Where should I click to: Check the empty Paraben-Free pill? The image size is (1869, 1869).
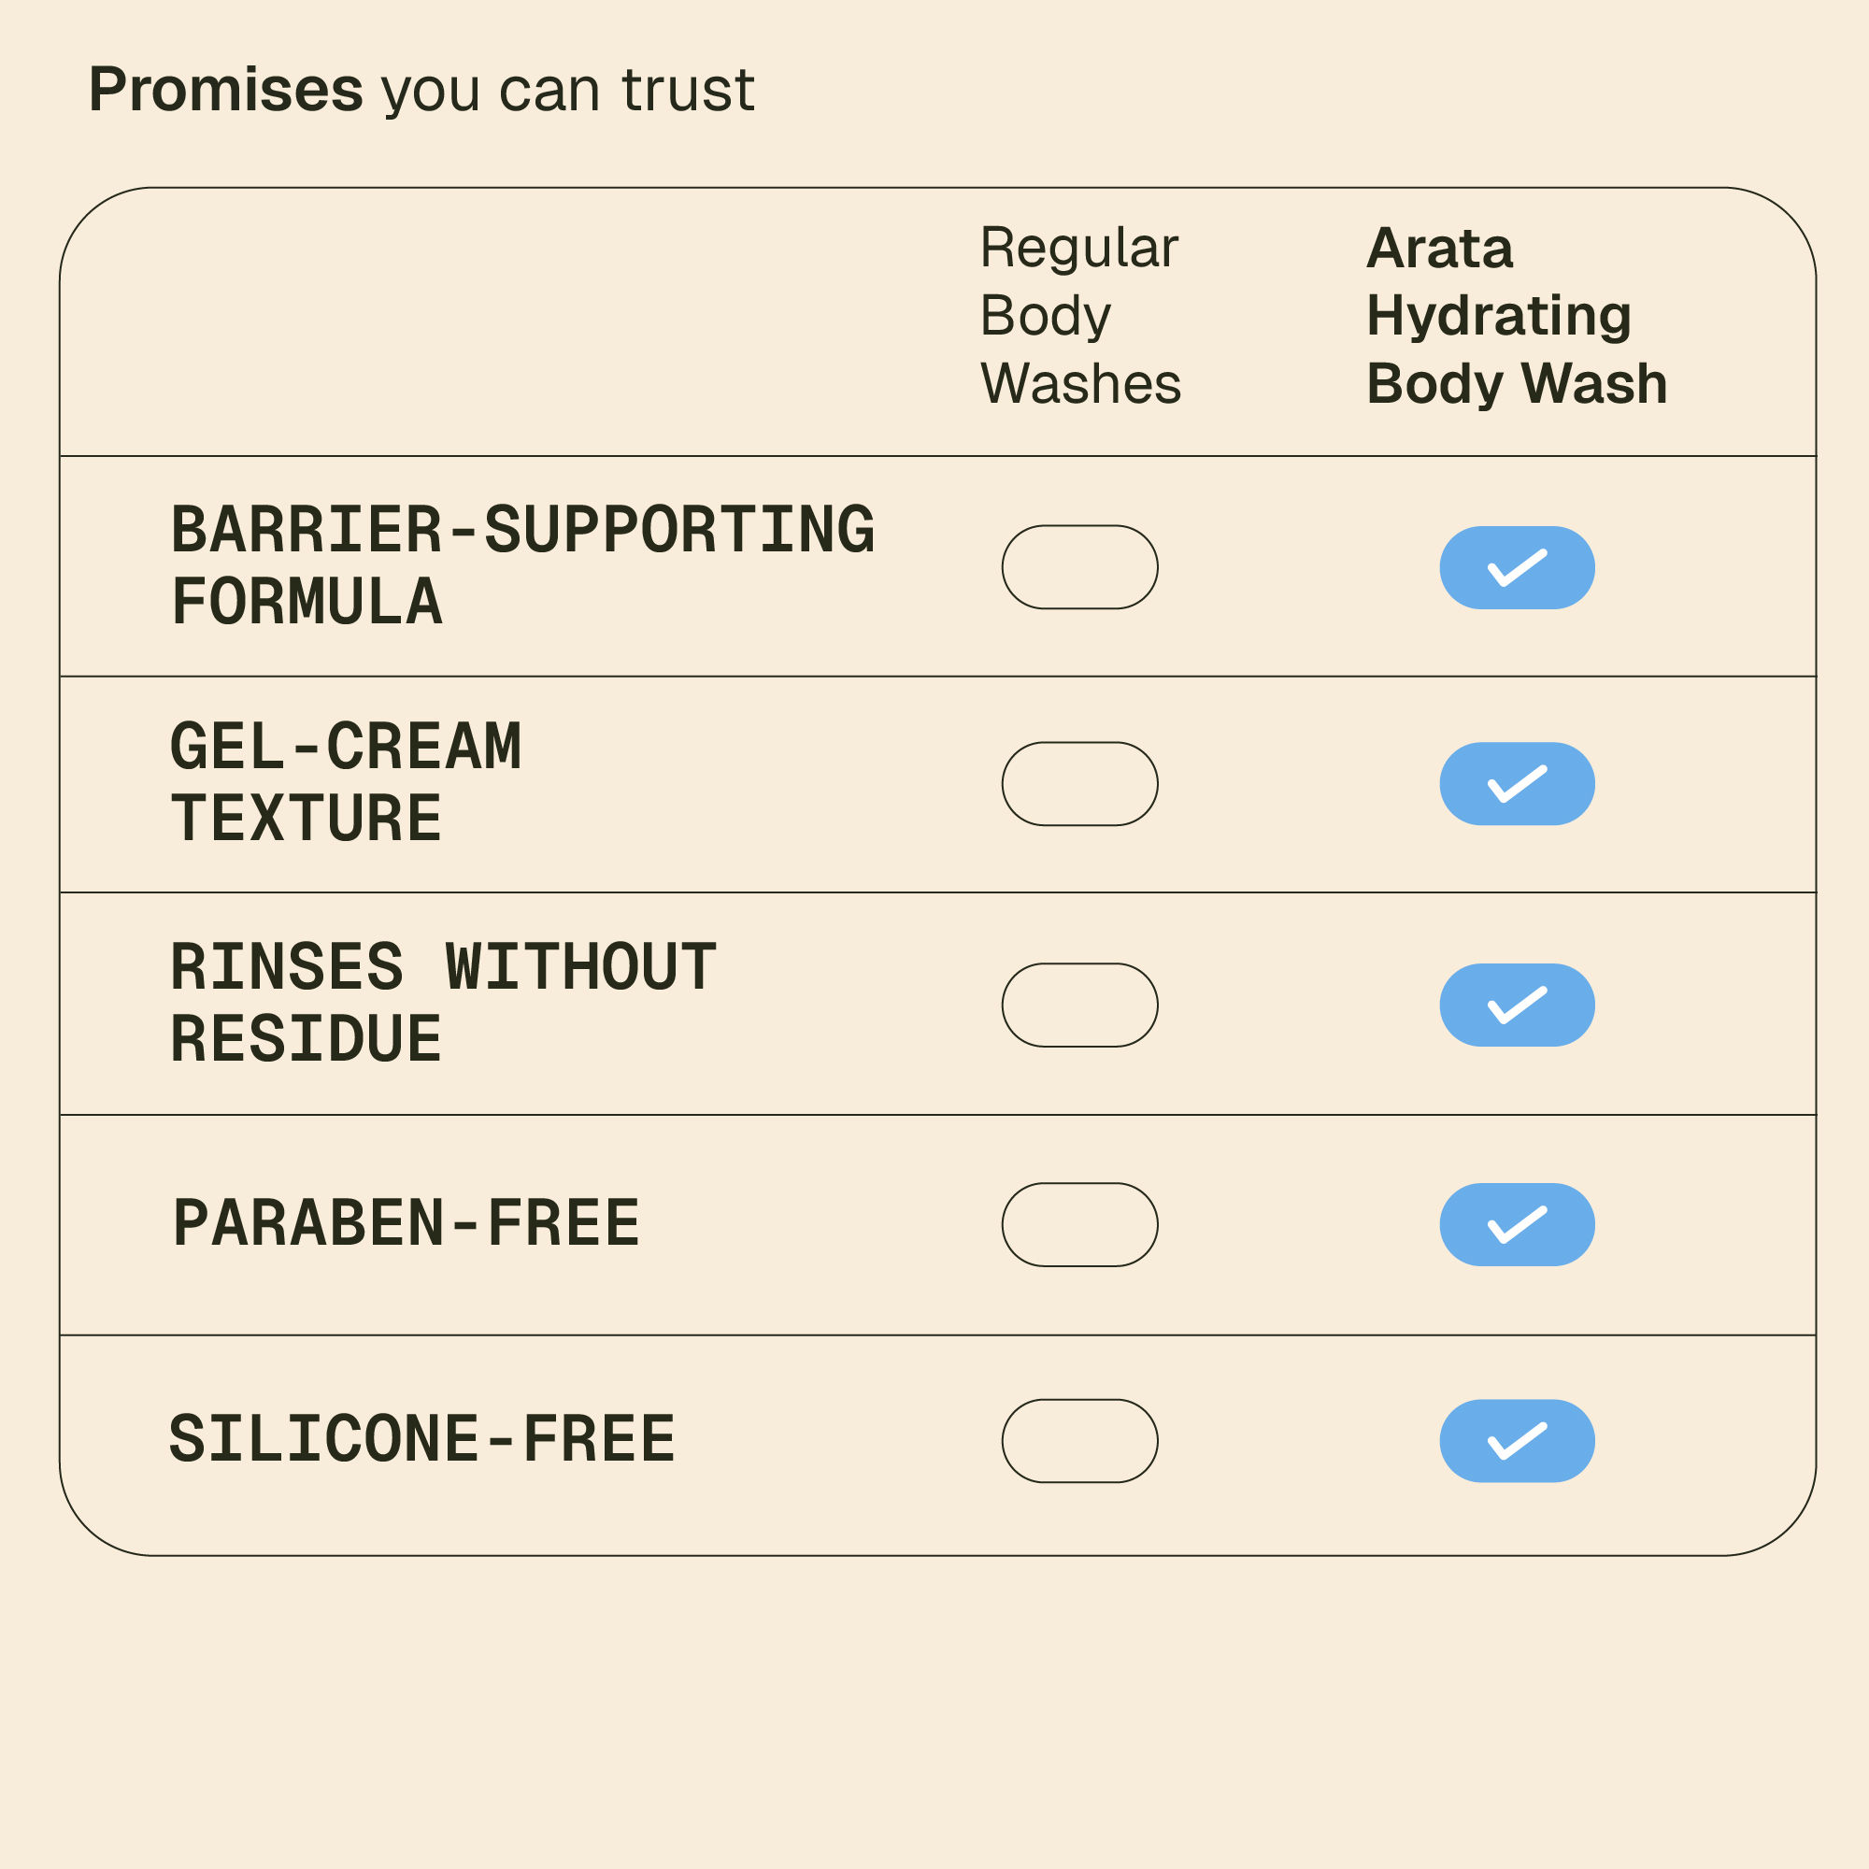click(x=1079, y=1225)
